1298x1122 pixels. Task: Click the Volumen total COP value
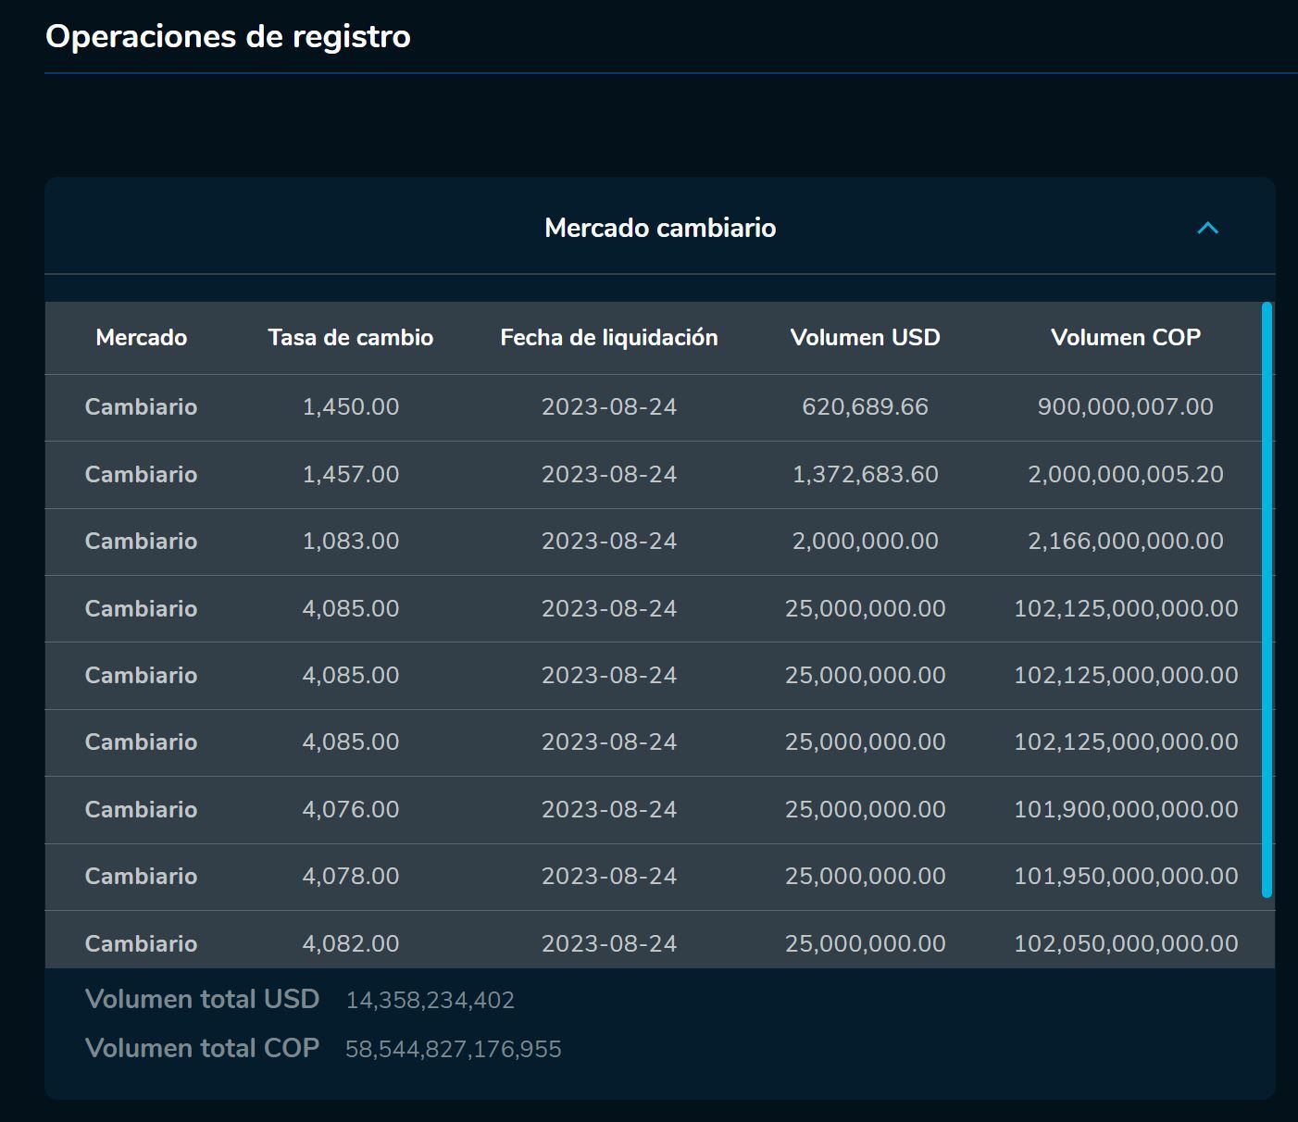pyautogui.click(x=454, y=1048)
